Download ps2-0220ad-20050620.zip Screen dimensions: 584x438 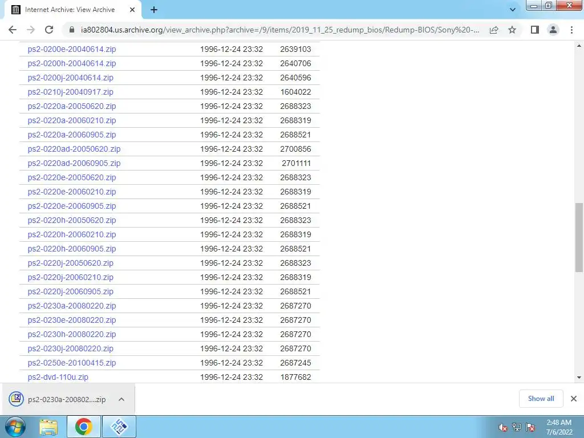point(74,149)
